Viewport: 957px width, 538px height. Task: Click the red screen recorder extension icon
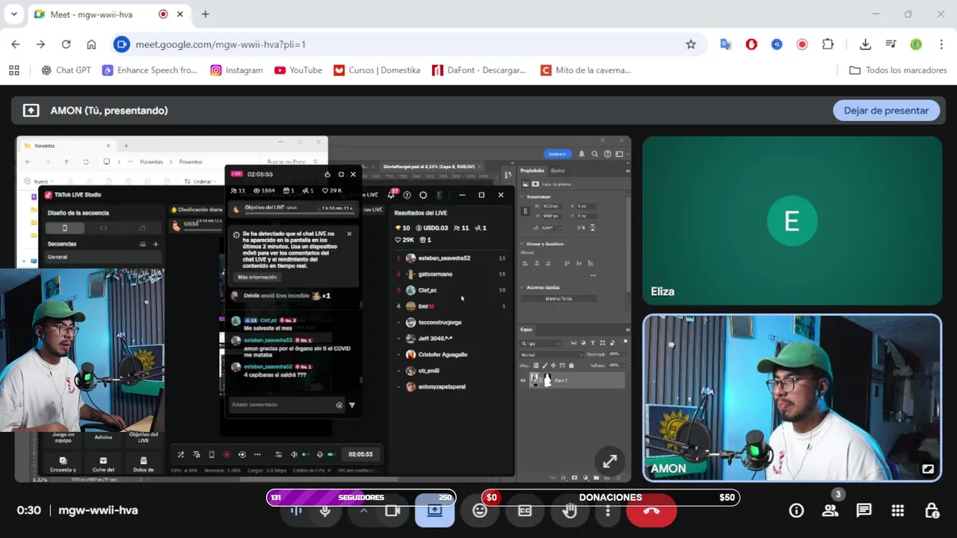(802, 44)
